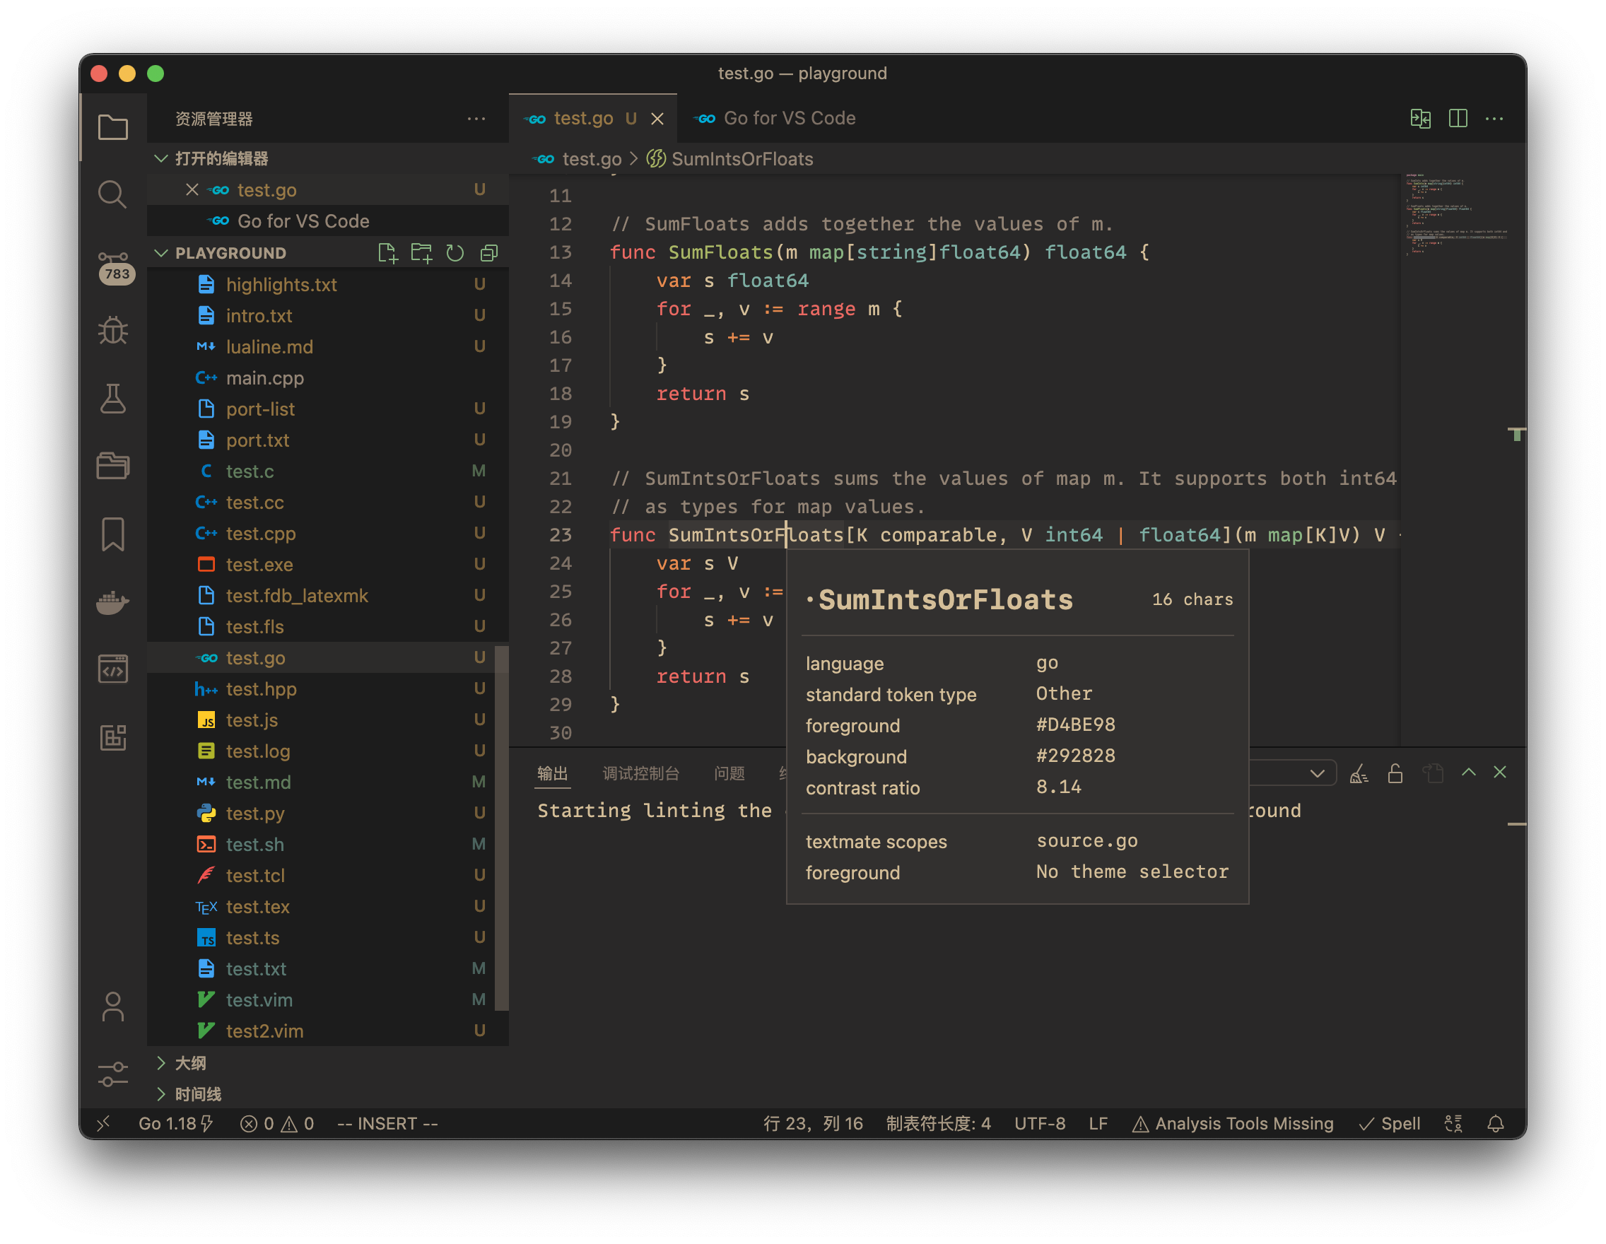1606x1244 pixels.
Task: Open the notifications bell in the status bar
Action: coord(1496,1123)
